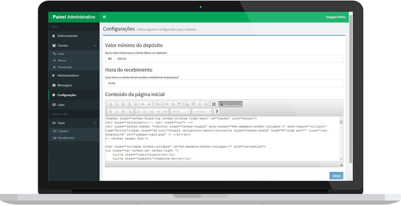Click the Hora do recebimento time field

[x=224, y=83]
